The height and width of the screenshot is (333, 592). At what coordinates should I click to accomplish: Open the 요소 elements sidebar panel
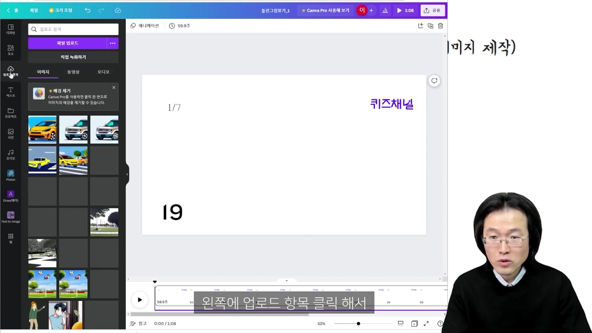tap(11, 50)
